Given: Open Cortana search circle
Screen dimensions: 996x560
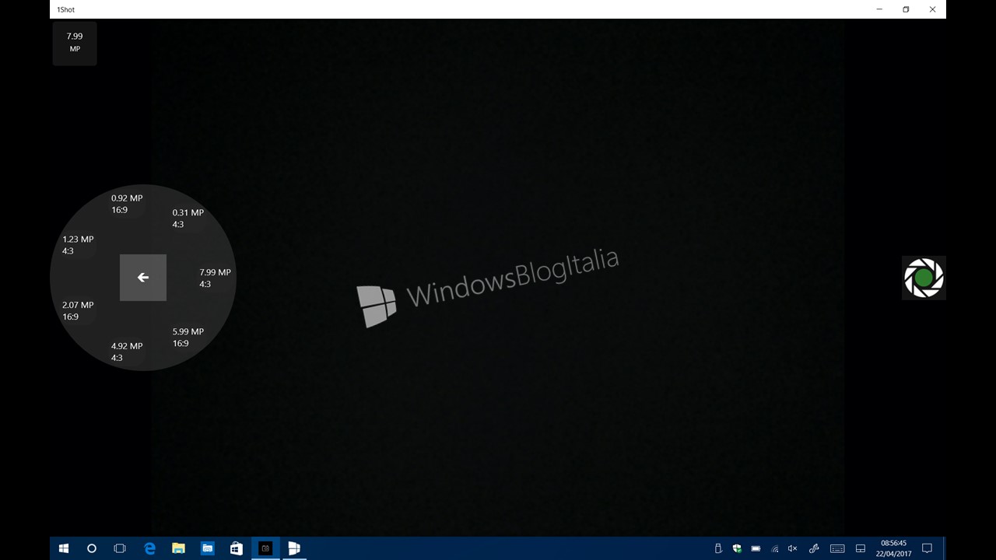Looking at the screenshot, I should (x=91, y=548).
